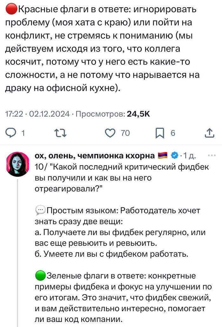
Task: Repost the tweet using the retweet arrows
Action: pos(59,133)
